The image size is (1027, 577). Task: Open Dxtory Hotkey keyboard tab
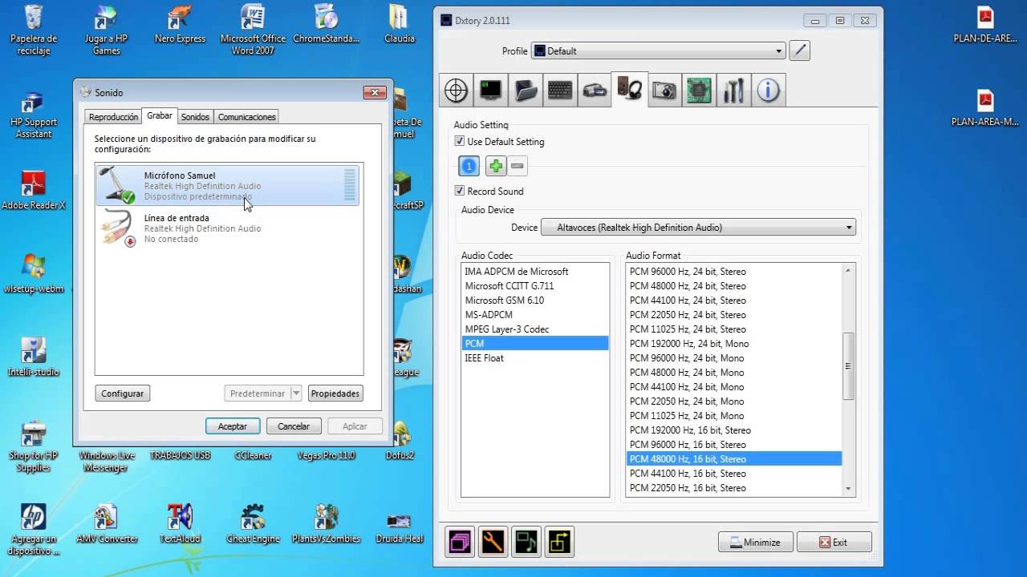click(x=560, y=91)
